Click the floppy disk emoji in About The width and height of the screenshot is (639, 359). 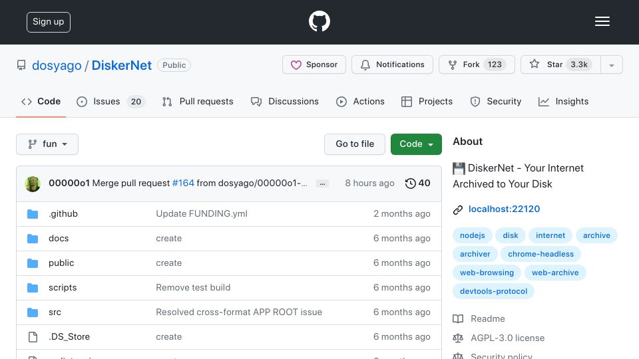(x=459, y=168)
